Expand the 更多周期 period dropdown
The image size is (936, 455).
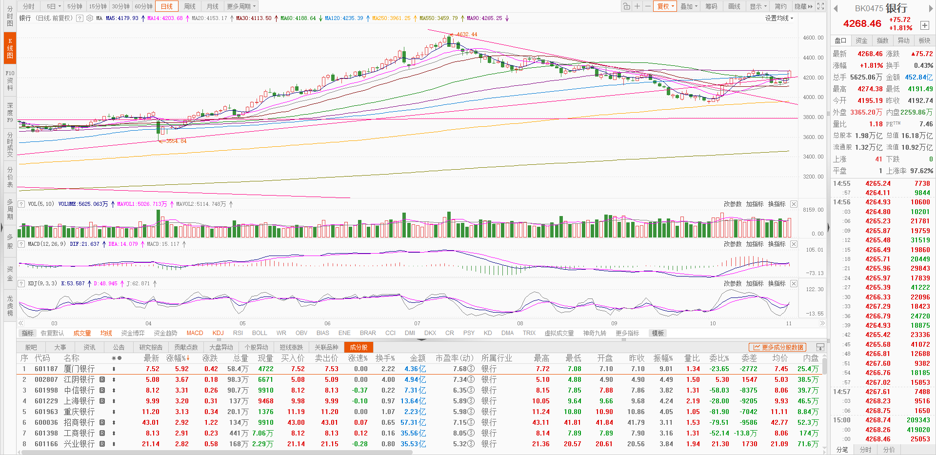tap(241, 6)
